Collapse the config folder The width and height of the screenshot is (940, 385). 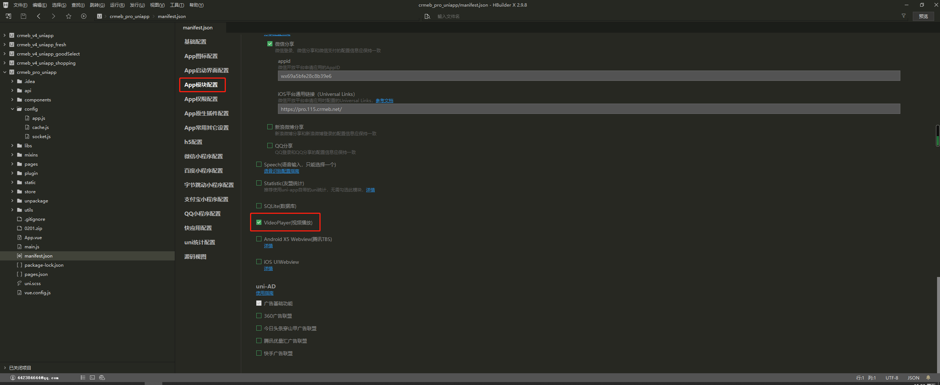[12, 109]
